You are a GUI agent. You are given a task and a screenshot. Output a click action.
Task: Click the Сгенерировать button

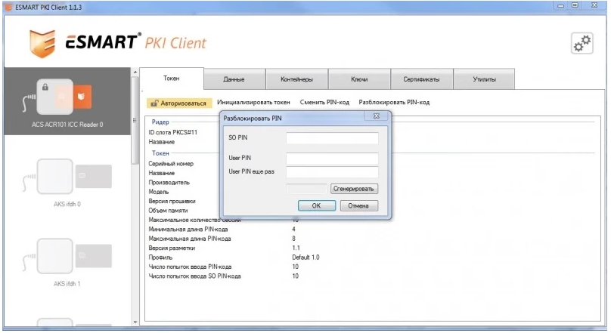pos(354,189)
